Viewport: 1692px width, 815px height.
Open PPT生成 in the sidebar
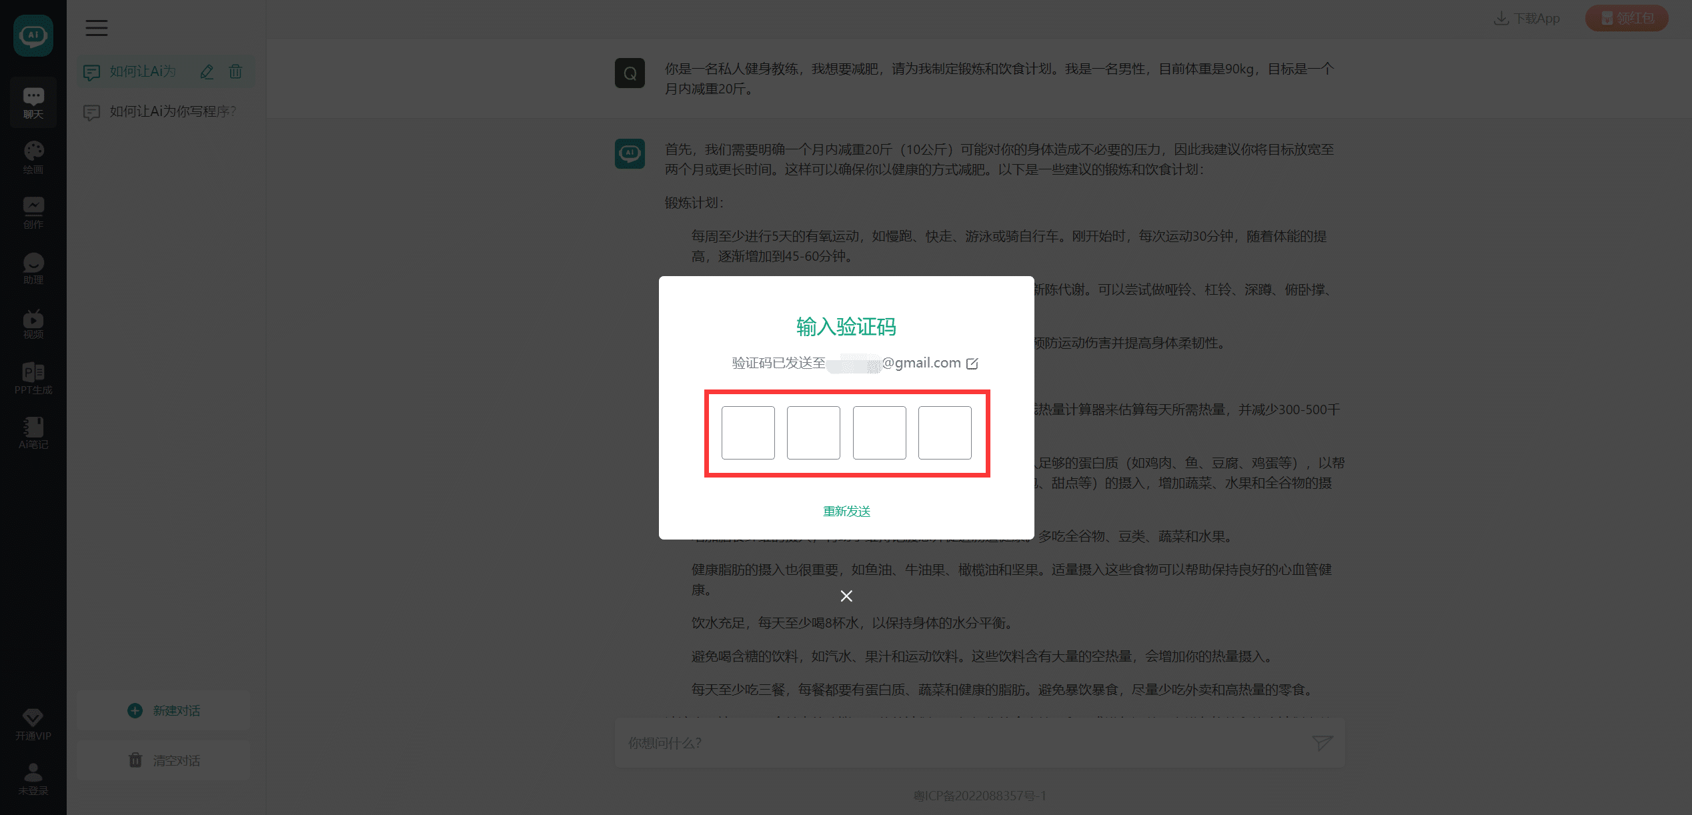coord(33,378)
